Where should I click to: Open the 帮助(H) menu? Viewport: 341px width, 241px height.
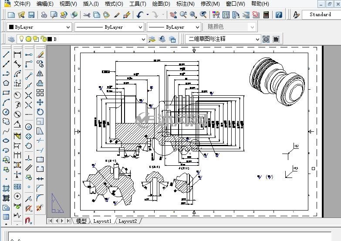coord(260,3)
